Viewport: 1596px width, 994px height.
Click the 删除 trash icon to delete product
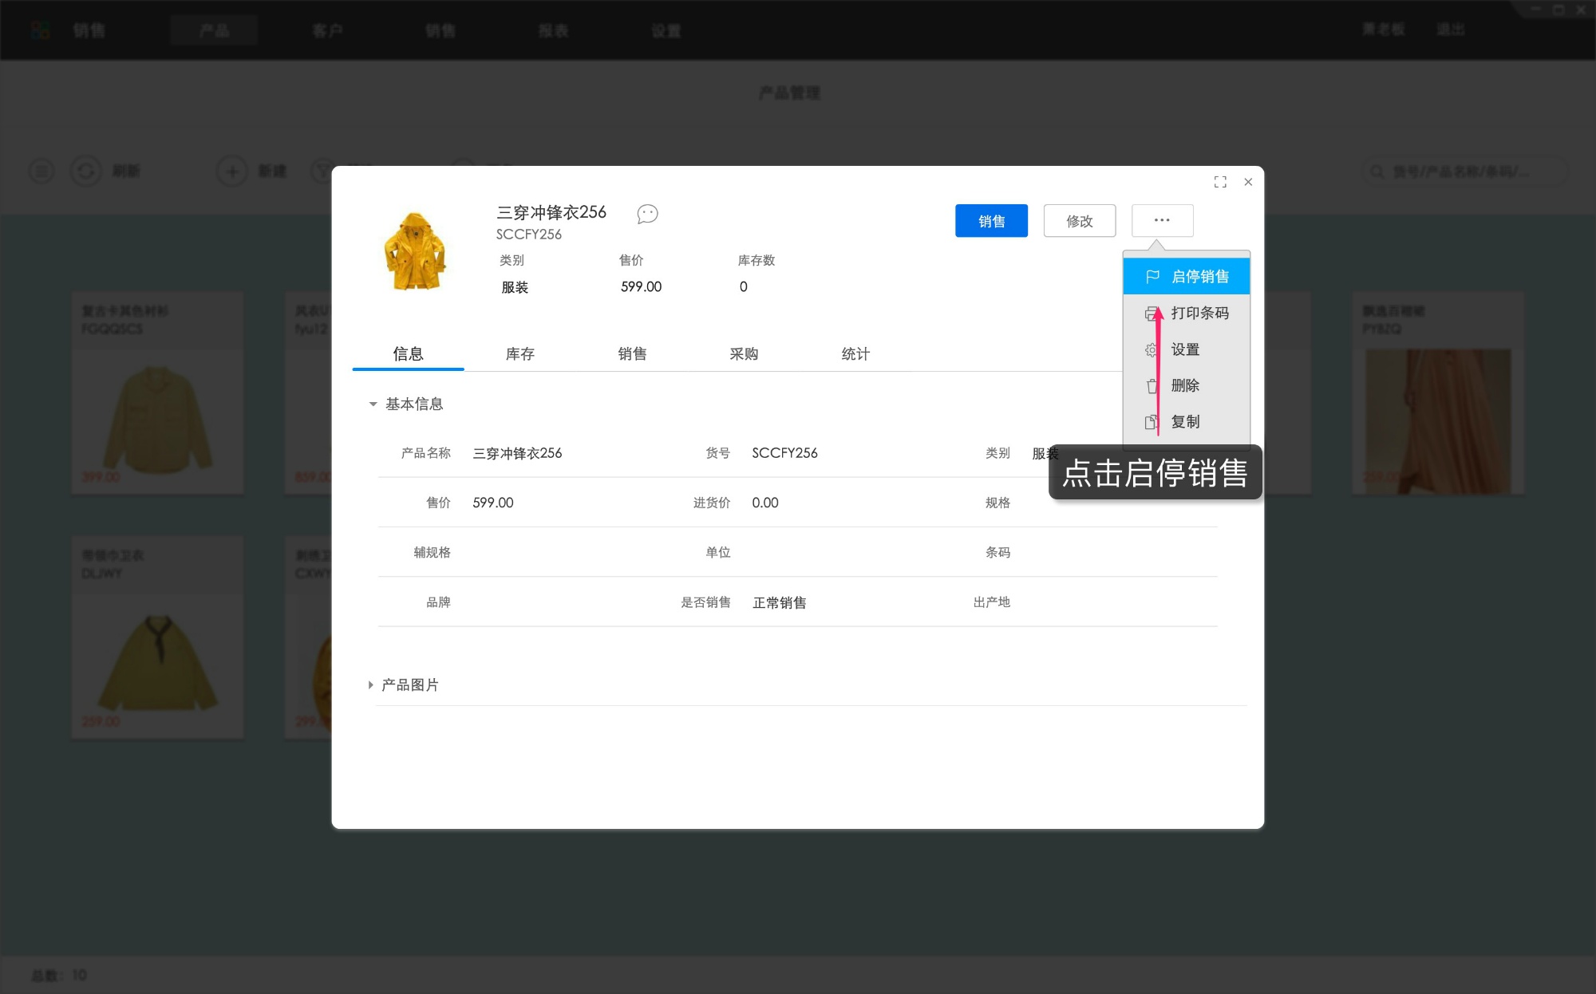pyautogui.click(x=1152, y=386)
